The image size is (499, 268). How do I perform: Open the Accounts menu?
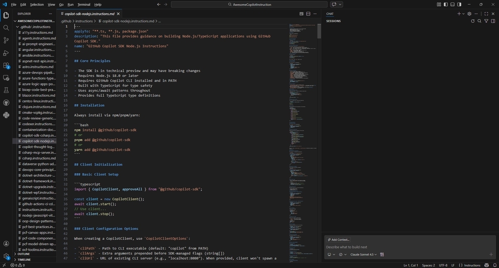point(6,244)
